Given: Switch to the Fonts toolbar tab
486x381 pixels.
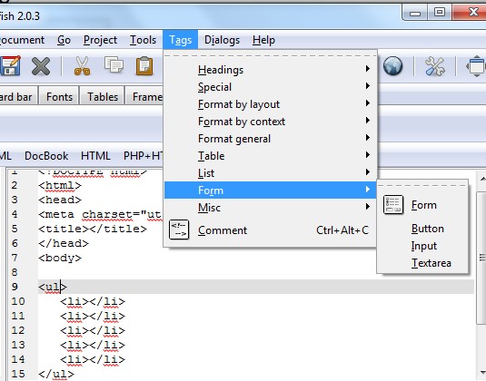Looking at the screenshot, I should [59, 96].
